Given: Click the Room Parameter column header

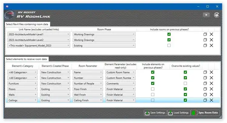Looking at the screenshot, I should [88, 66].
